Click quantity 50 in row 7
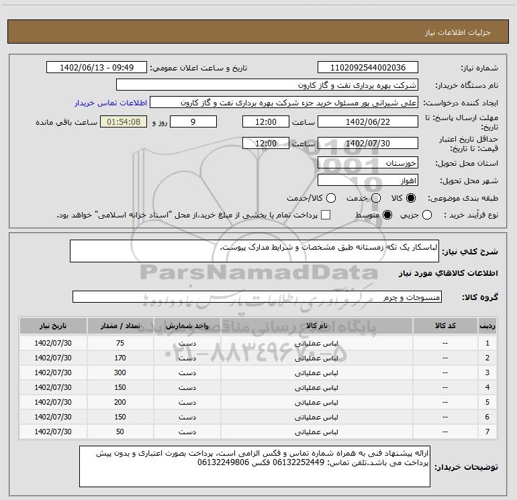 [120, 432]
